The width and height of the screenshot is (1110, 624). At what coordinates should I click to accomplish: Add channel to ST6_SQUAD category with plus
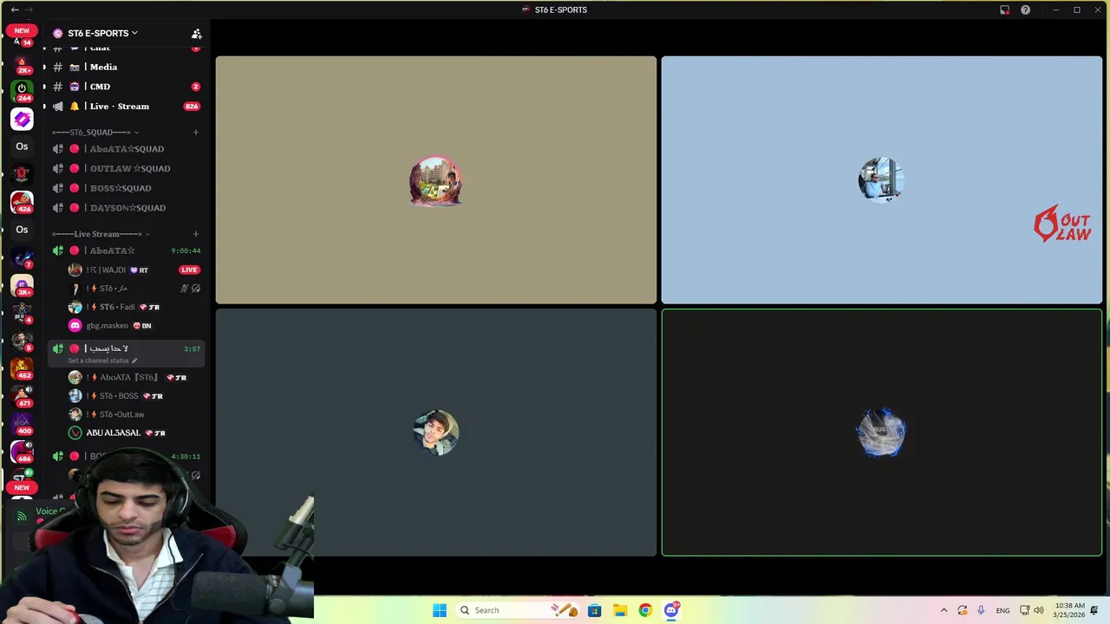[196, 133]
